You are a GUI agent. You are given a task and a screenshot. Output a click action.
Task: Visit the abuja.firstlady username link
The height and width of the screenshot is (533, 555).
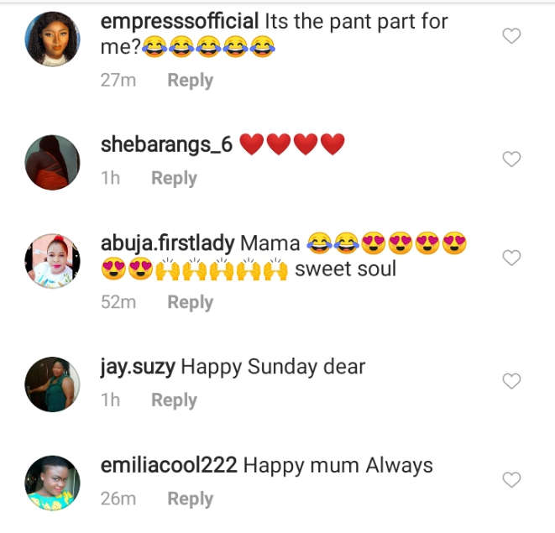[x=167, y=243]
